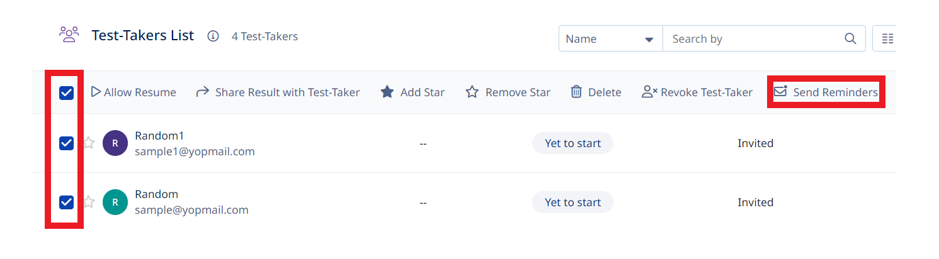Uncheck the checkbox for sample@yopmail.com row
This screenshot has width=939, height=259.
click(x=66, y=202)
